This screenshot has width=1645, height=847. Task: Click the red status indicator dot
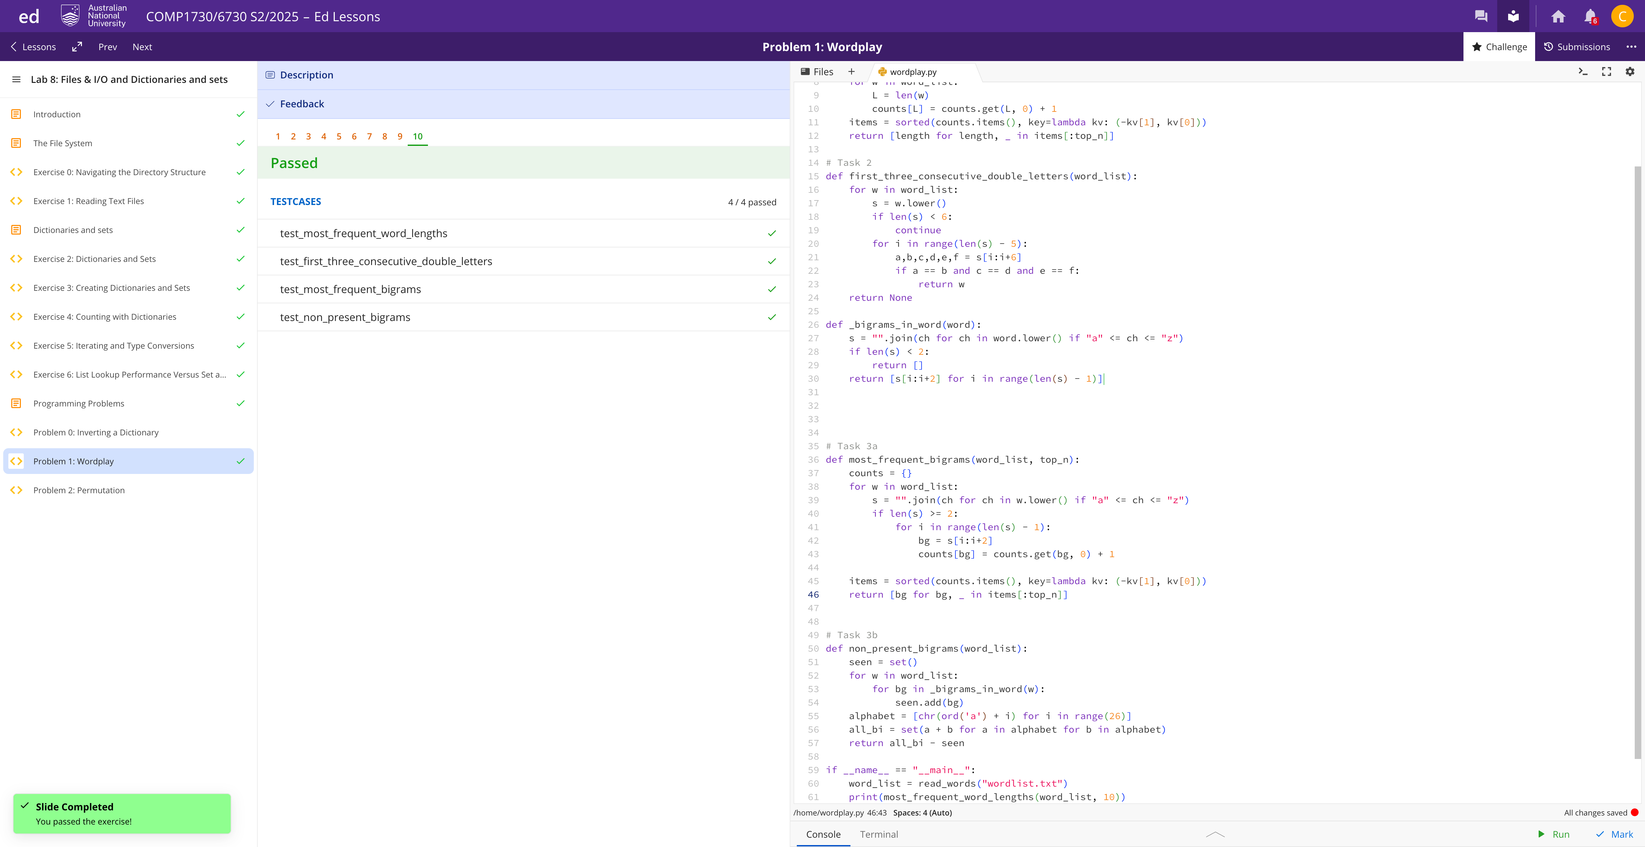click(x=1635, y=813)
